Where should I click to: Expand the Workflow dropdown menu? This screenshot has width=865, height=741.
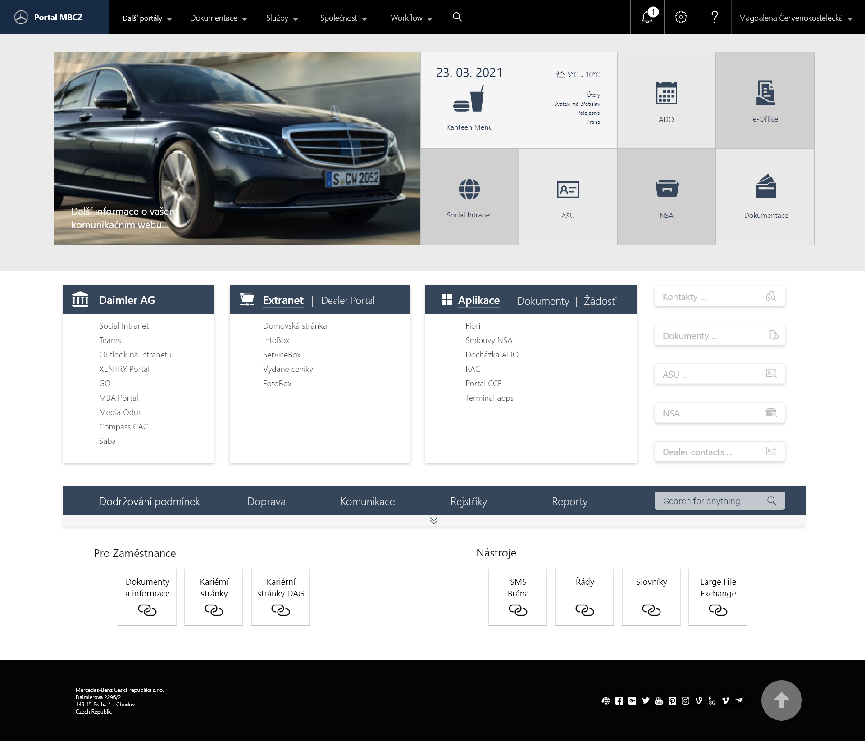pyautogui.click(x=410, y=18)
